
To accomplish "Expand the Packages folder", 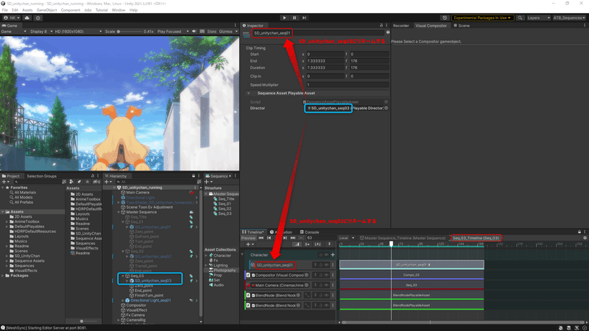I will [3, 275].
